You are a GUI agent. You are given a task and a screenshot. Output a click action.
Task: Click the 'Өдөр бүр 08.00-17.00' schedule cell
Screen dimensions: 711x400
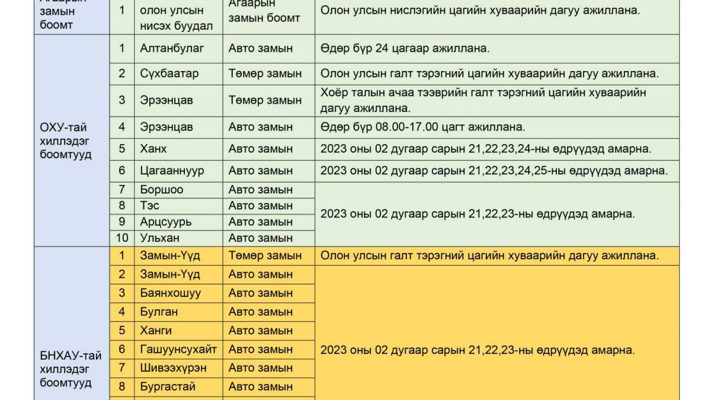point(422,127)
